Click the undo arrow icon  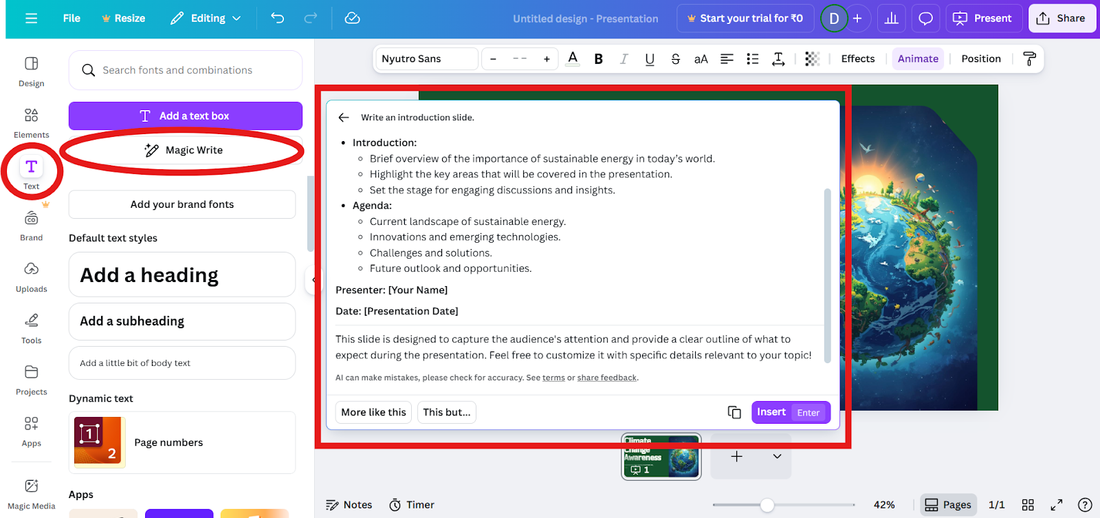click(278, 18)
